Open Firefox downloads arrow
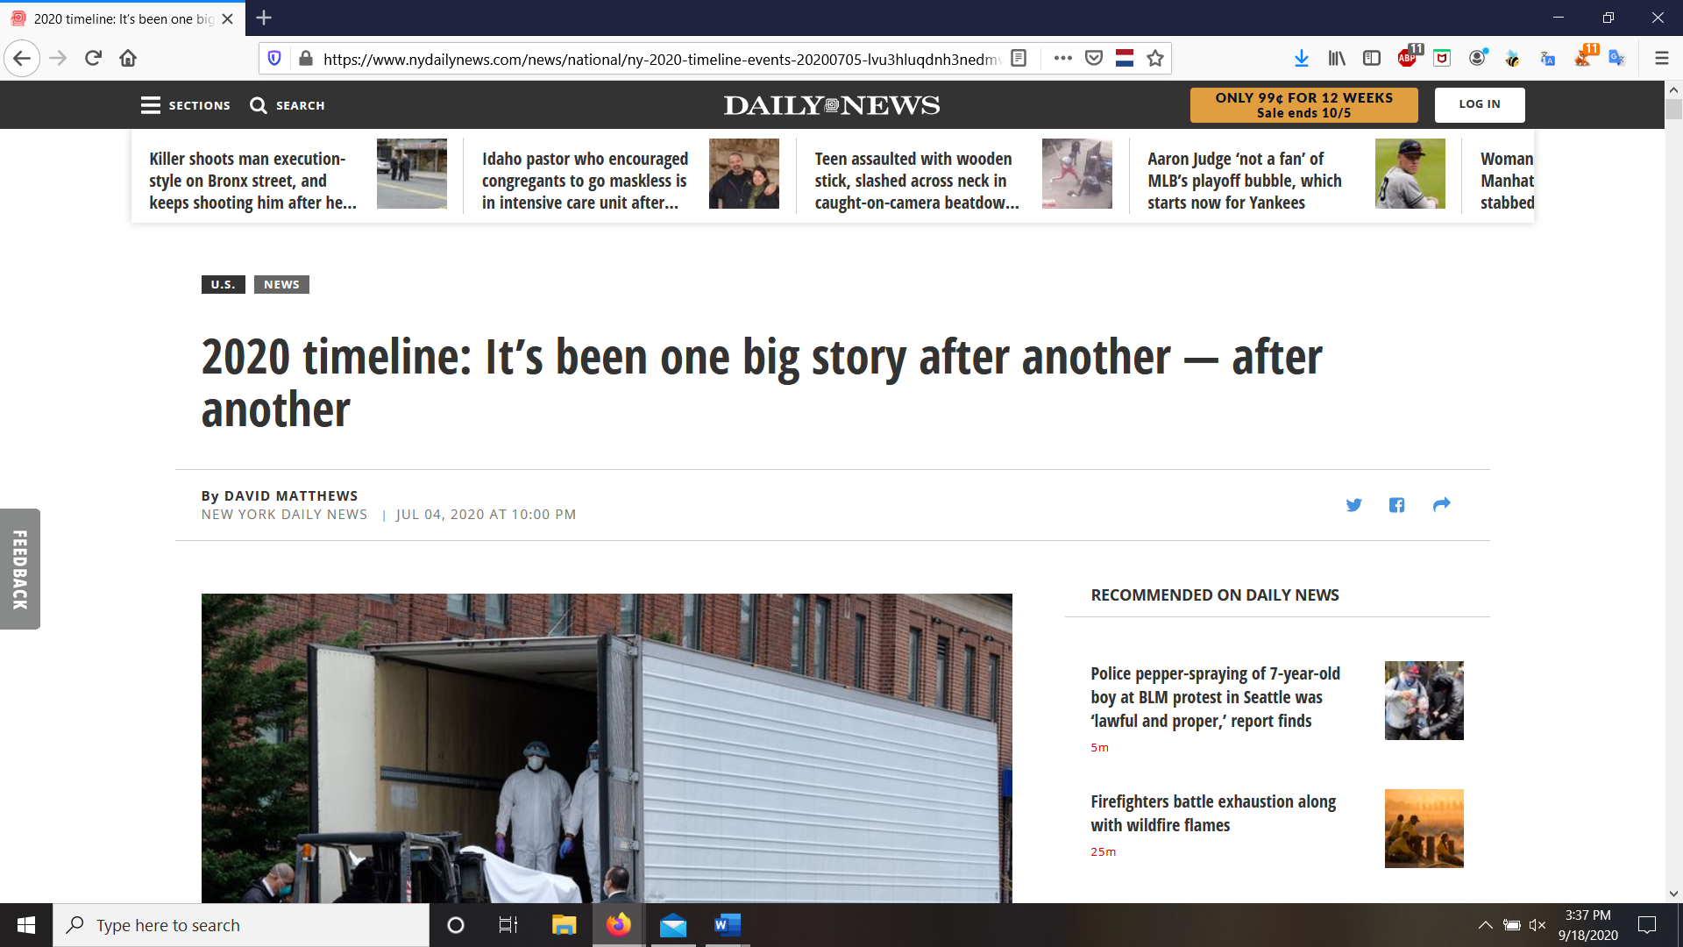 1301,59
